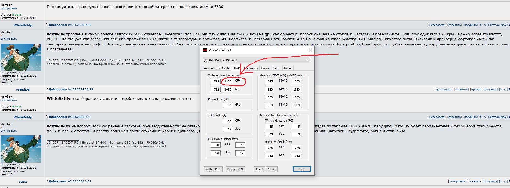Expand the AMD Radeon RX 6600 device dropdown

point(256,60)
